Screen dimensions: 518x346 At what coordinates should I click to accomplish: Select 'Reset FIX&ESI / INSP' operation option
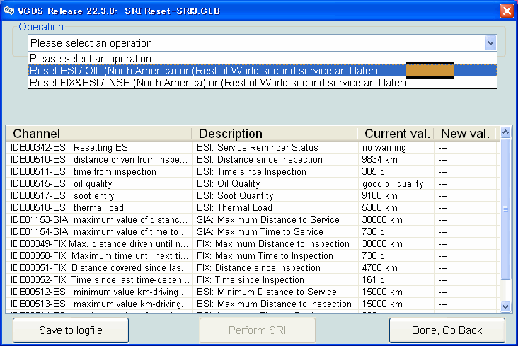click(263, 83)
